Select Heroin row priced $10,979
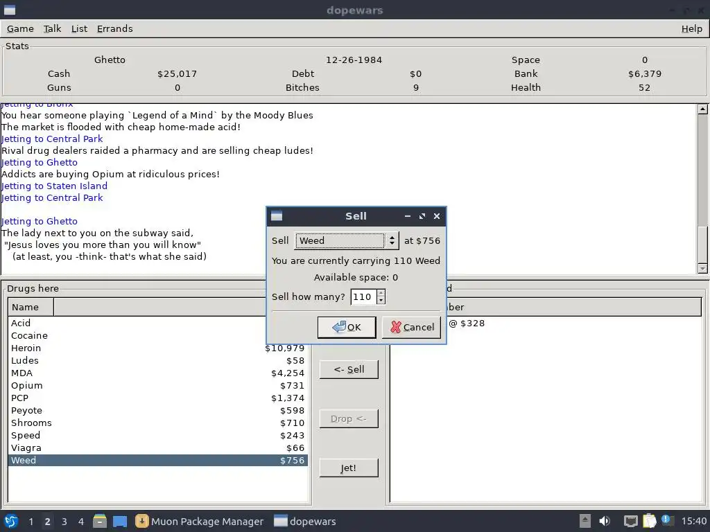The height and width of the screenshot is (532, 710). click(158, 348)
